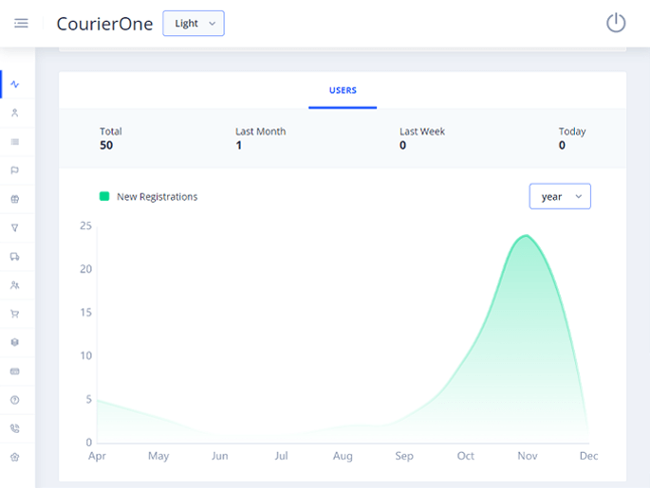650x488 pixels.
Task: Open the globe sidebar icon
Action: point(15,199)
